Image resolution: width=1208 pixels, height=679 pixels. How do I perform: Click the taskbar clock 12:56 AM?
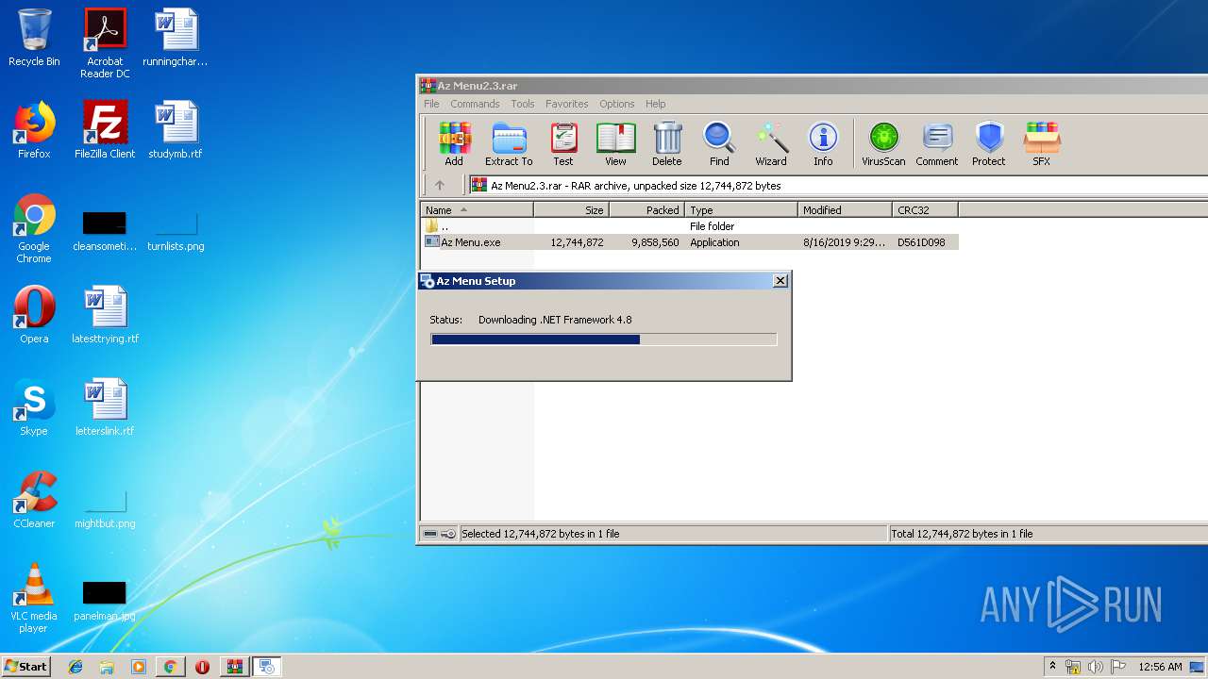click(1160, 667)
